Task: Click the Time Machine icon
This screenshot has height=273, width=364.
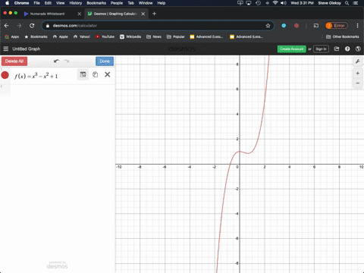Action: 258,3
